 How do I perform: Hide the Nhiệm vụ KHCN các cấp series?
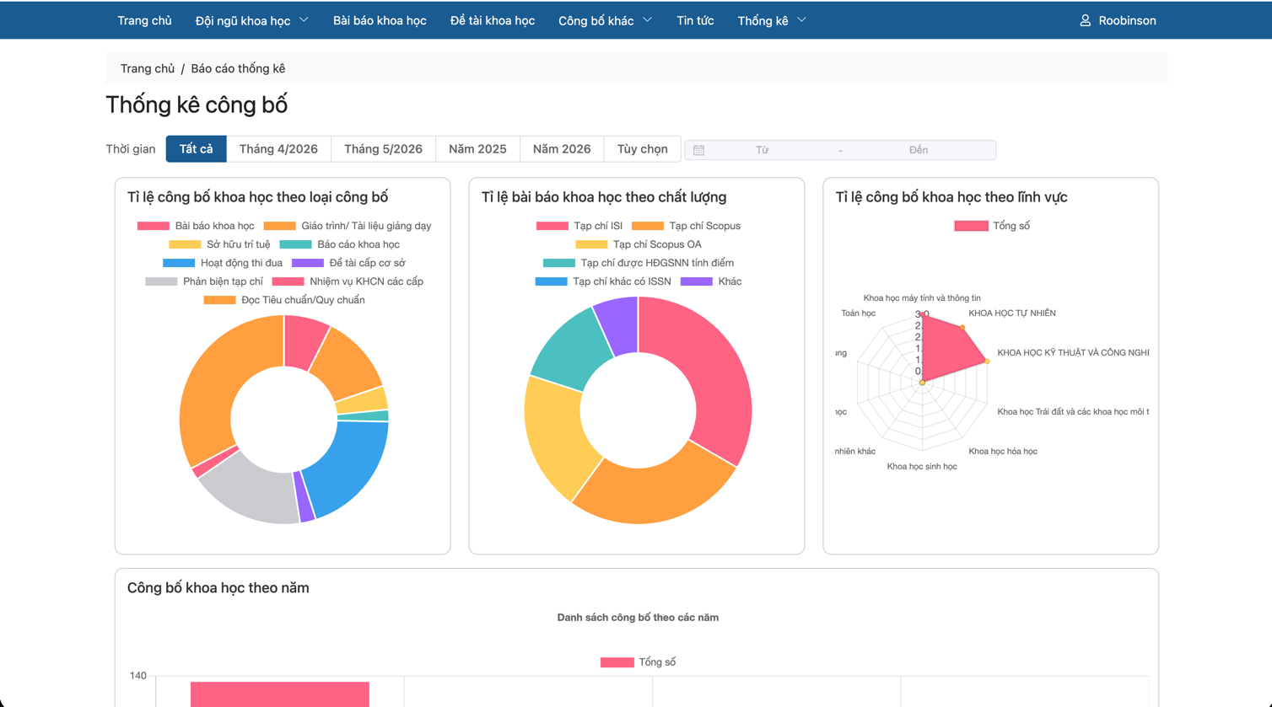click(348, 281)
